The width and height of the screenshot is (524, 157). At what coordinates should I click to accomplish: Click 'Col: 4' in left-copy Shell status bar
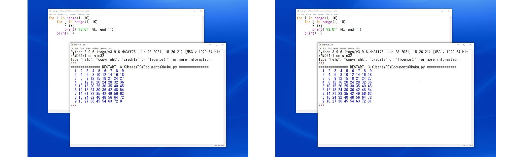click(x=223, y=145)
